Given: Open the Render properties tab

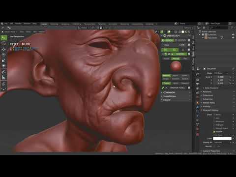Looking at the screenshot, I should 198,80.
